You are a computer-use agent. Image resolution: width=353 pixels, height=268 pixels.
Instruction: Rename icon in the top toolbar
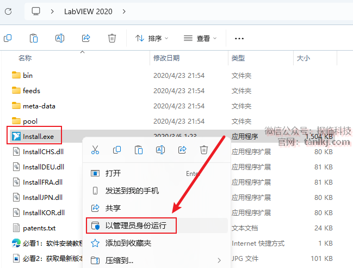point(60,38)
